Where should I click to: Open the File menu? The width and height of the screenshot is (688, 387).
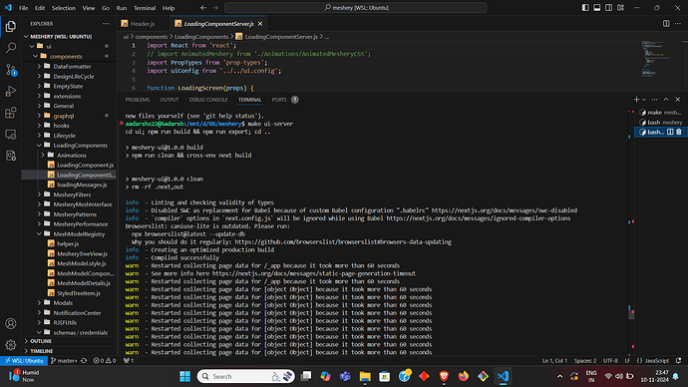pos(23,8)
